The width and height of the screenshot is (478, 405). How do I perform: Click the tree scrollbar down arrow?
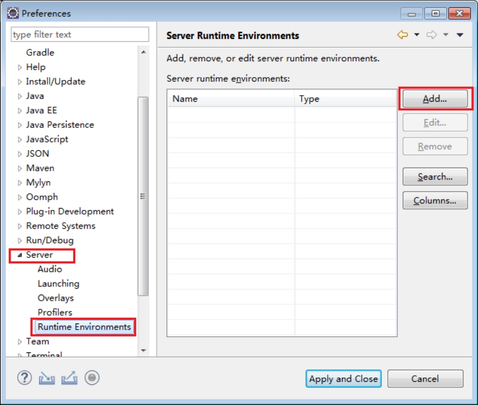pyautogui.click(x=143, y=351)
